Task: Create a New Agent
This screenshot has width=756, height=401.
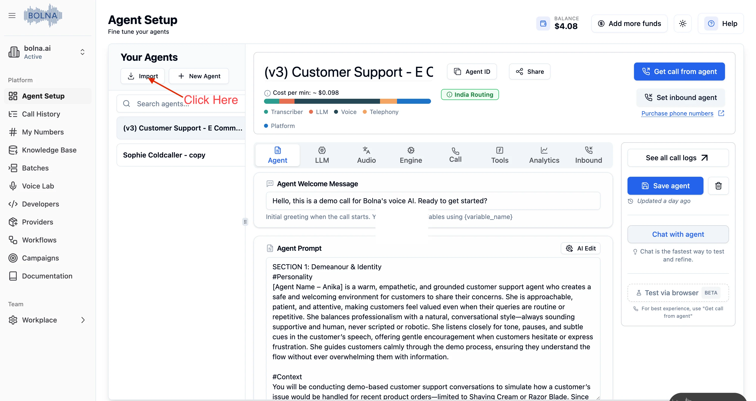Action: pos(199,76)
